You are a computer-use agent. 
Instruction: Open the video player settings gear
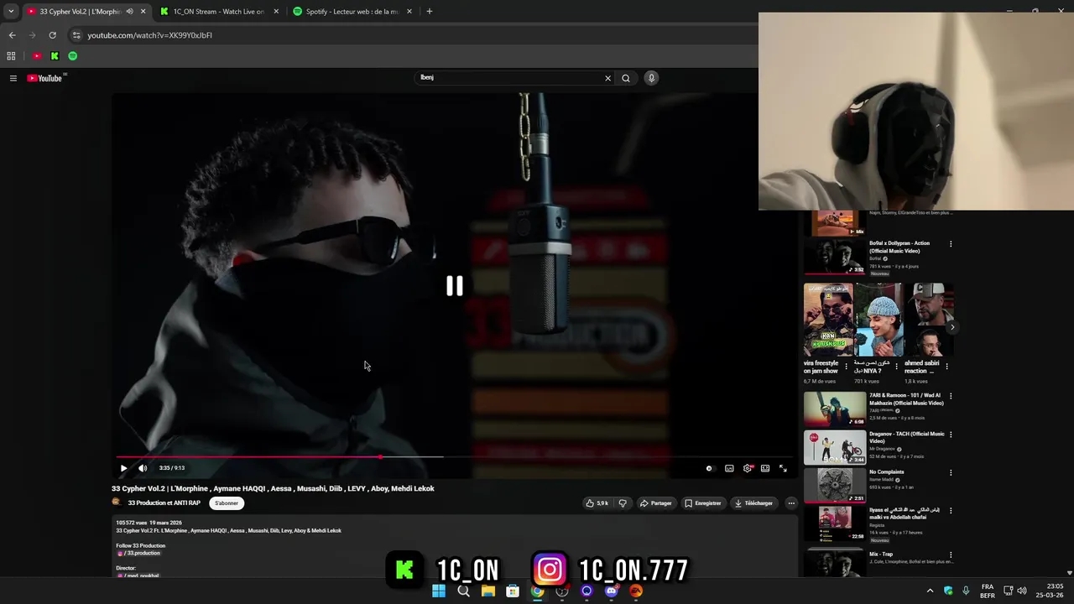tap(748, 468)
